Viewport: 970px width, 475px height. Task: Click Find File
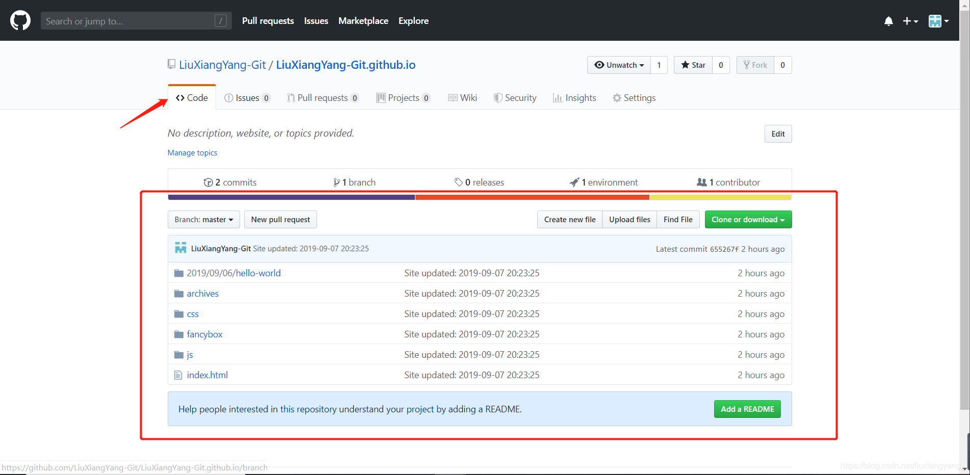click(x=678, y=219)
